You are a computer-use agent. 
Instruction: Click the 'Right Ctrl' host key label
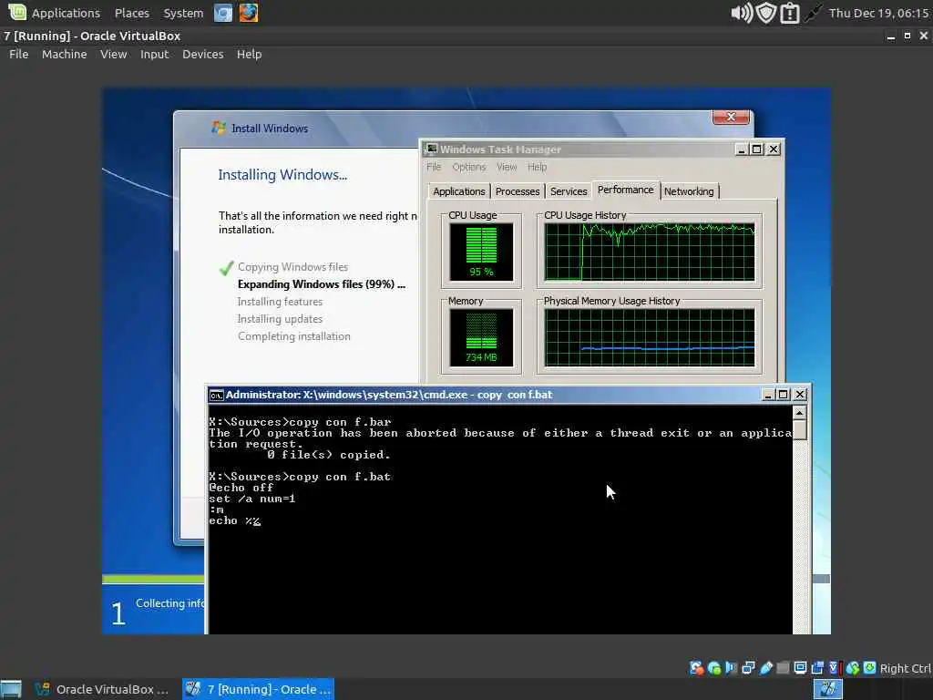click(x=905, y=668)
